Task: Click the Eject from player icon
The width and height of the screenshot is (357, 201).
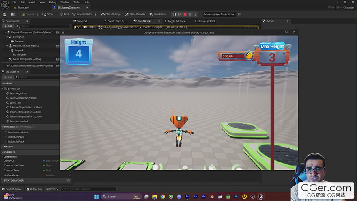Action: point(190,14)
